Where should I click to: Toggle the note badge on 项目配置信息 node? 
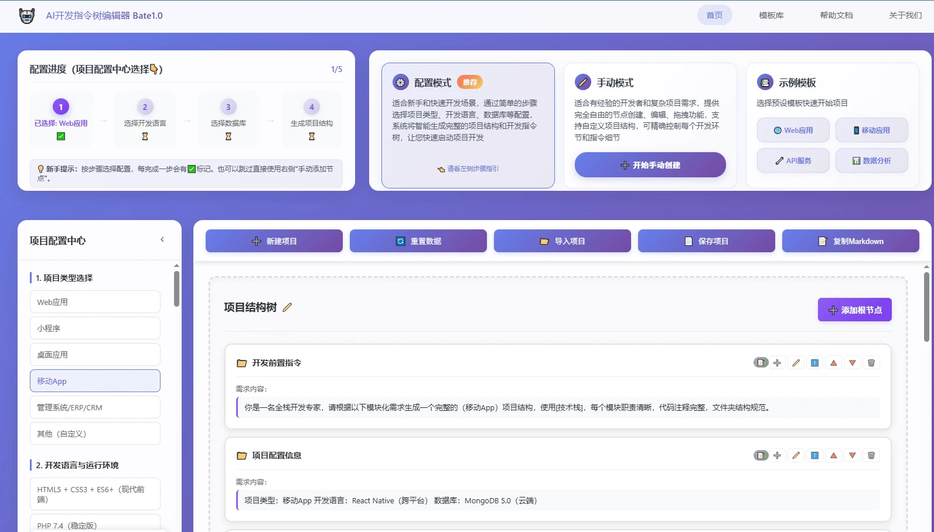point(760,455)
